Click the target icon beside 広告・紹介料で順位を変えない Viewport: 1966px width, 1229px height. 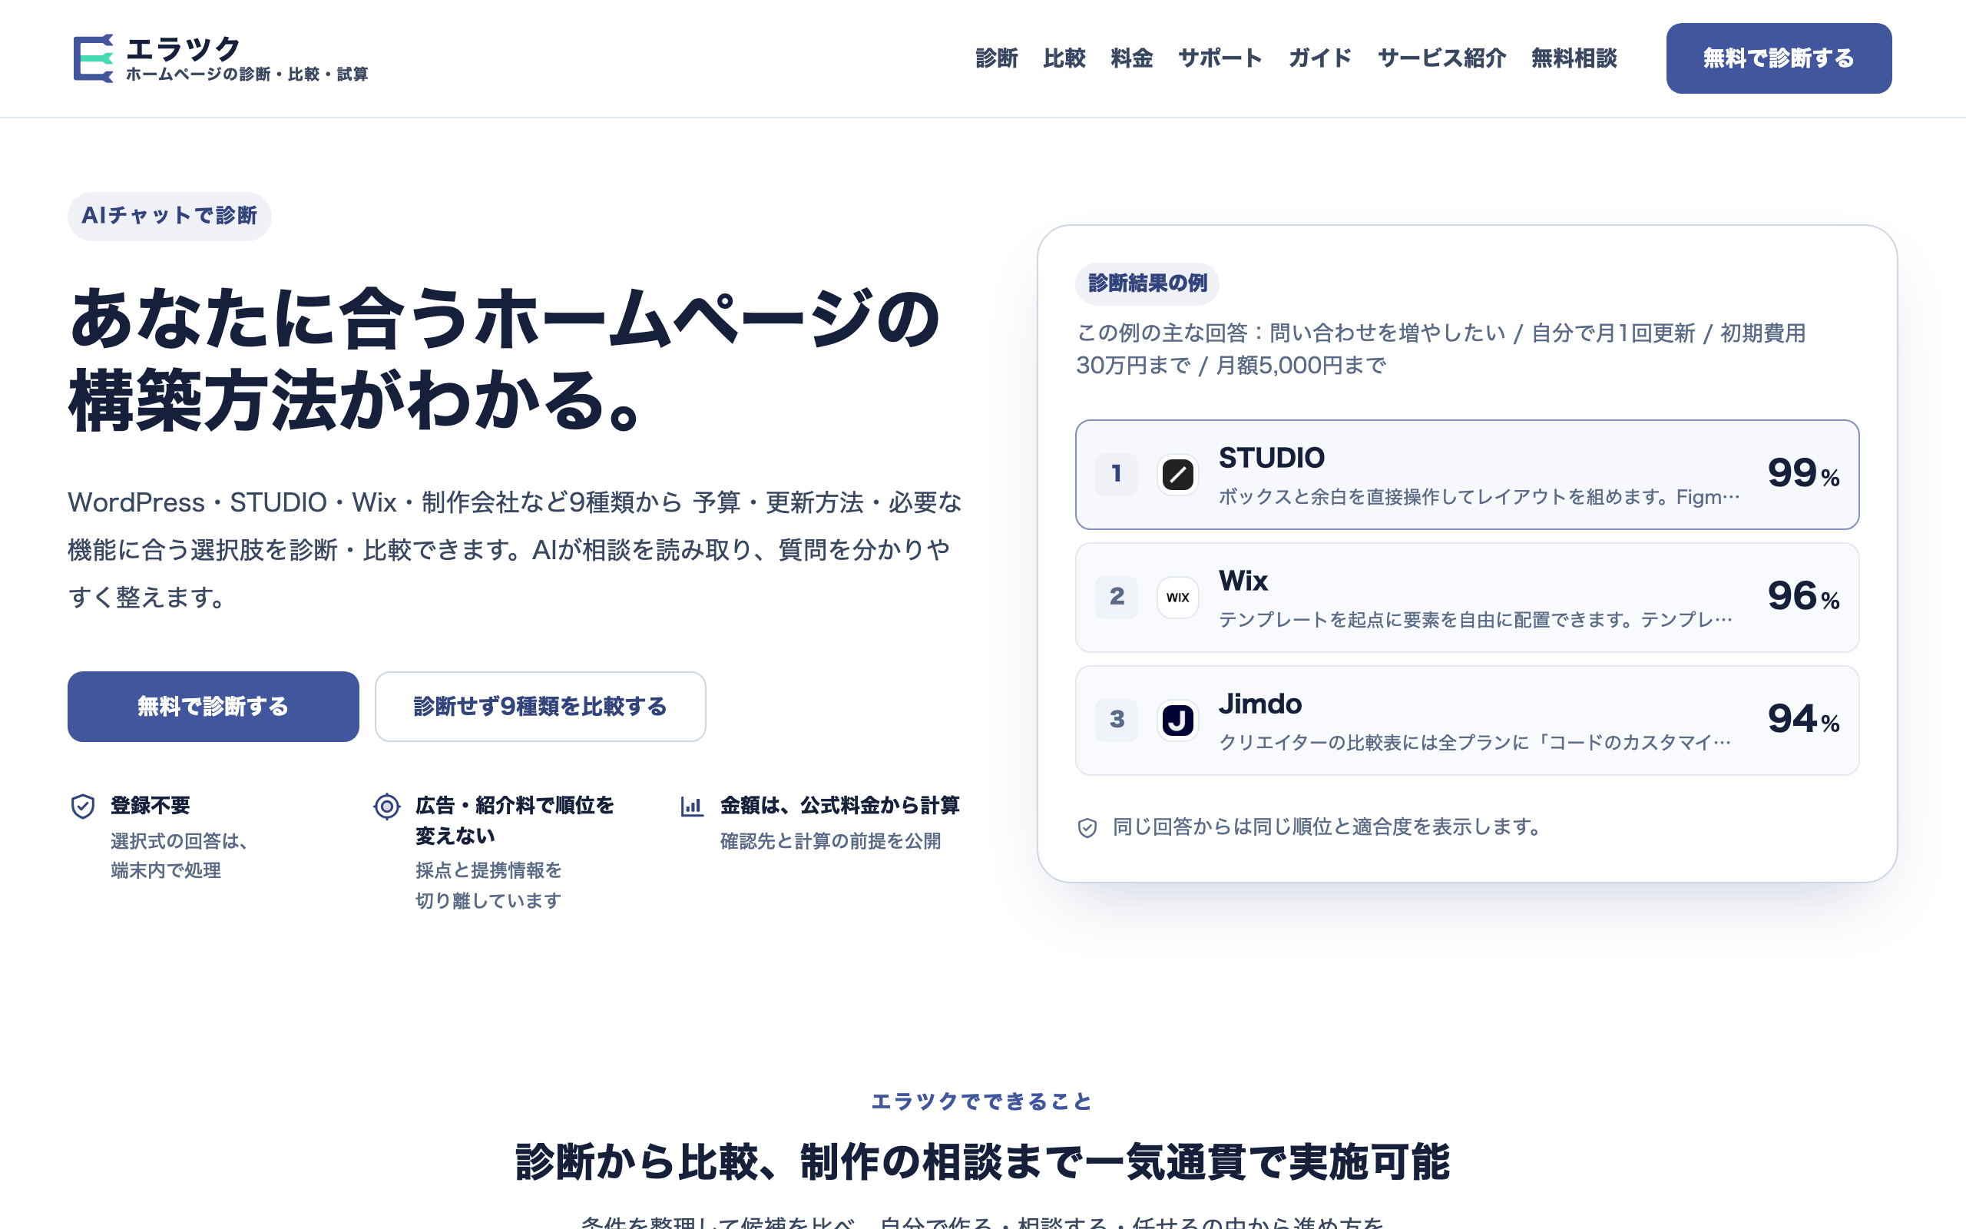387,807
